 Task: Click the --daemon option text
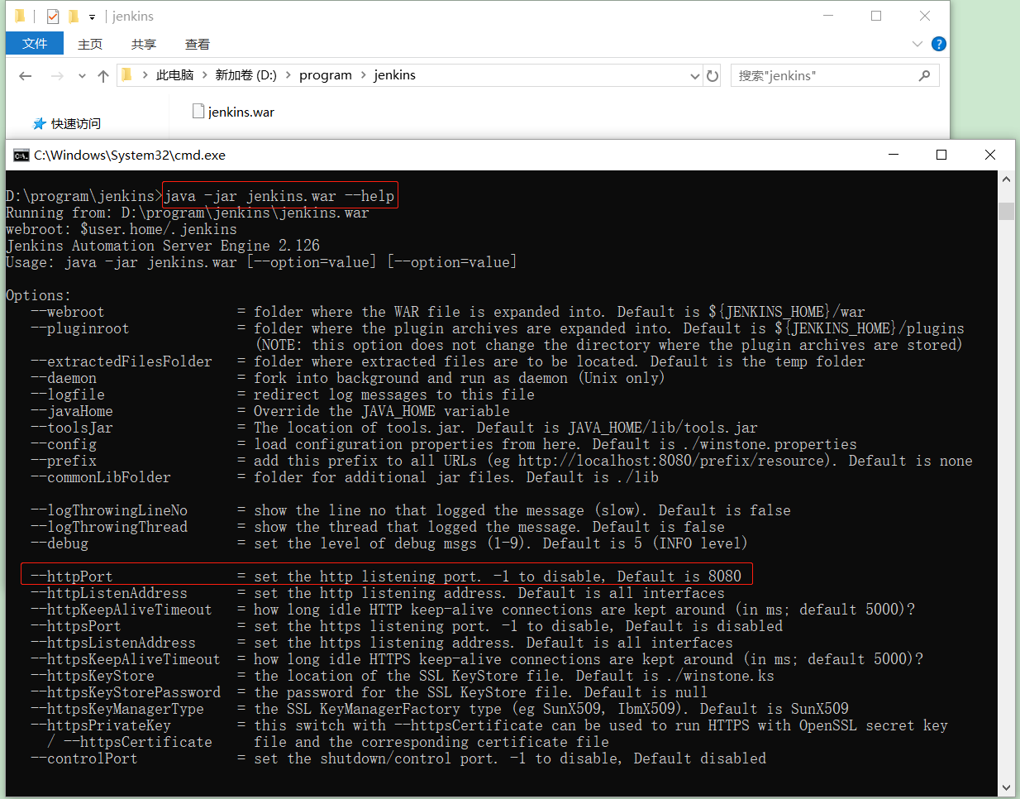pyautogui.click(x=63, y=378)
